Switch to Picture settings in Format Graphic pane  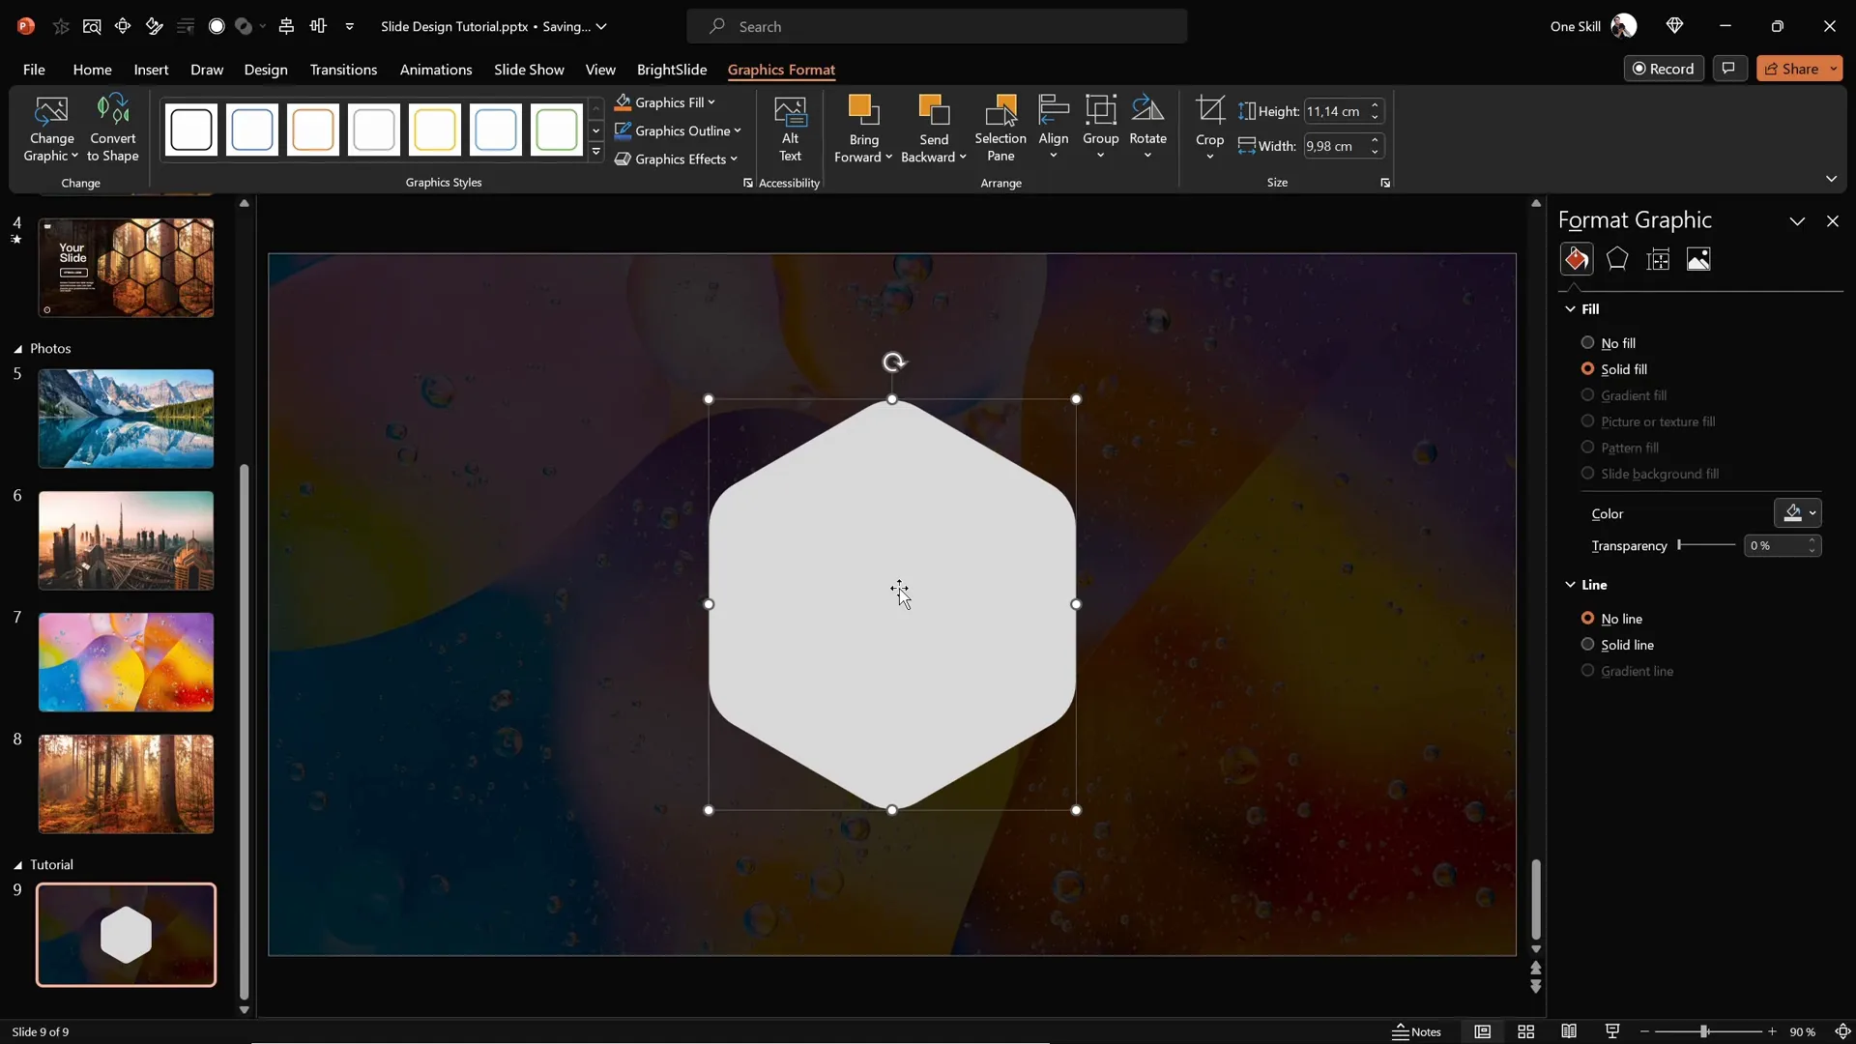pyautogui.click(x=1698, y=259)
